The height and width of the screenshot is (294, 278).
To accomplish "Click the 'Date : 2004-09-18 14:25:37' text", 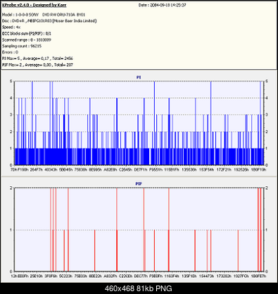I will coord(162,5).
